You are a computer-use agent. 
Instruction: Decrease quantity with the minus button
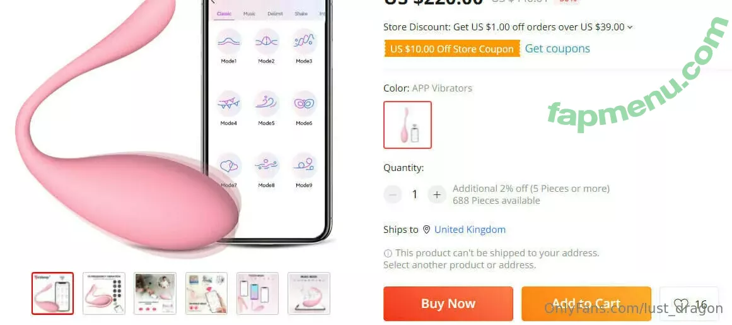(393, 194)
